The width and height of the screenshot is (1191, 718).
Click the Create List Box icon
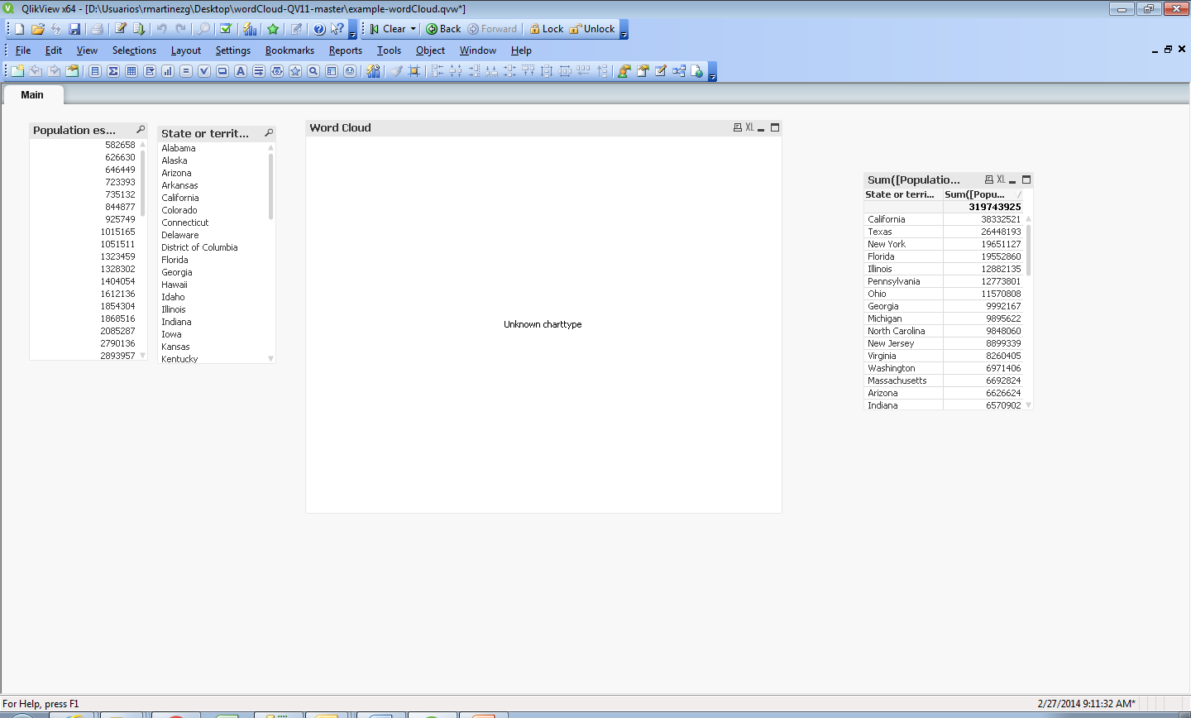(95, 71)
